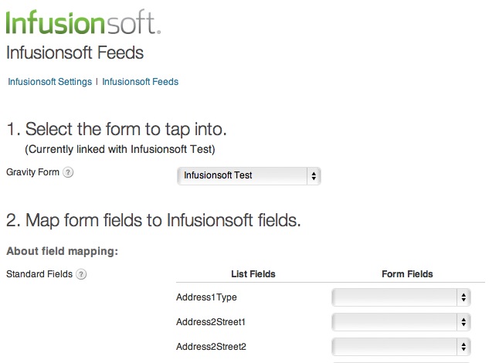
Task: Expand the Address1Type form field dropdown
Action: [401, 297]
